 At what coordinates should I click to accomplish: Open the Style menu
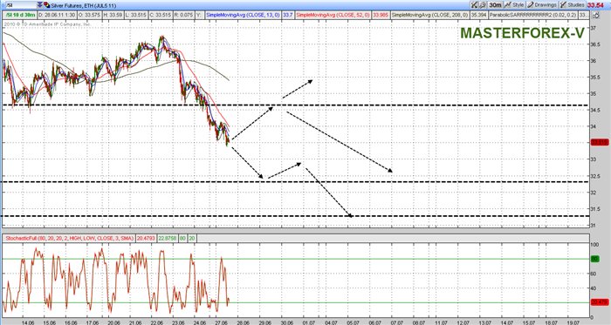514,5
